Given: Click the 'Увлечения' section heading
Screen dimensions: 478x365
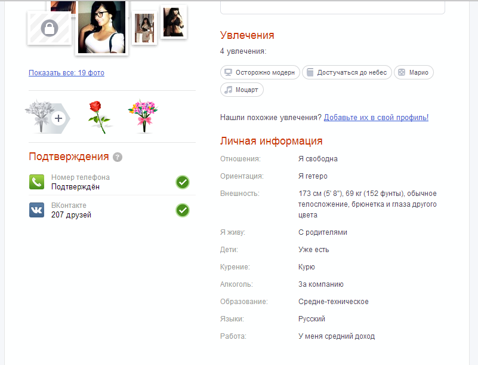Looking at the screenshot, I should pos(247,35).
